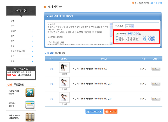Image resolution: width=168 pixels, height=122 pixels.
Task: Open the 토익LC Part1 binders video icon
Action: (x=30, y=117)
